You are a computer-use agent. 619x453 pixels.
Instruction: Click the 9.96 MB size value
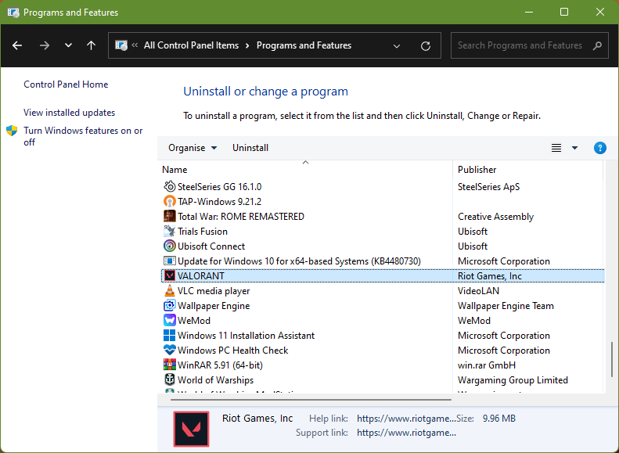pyautogui.click(x=499, y=419)
